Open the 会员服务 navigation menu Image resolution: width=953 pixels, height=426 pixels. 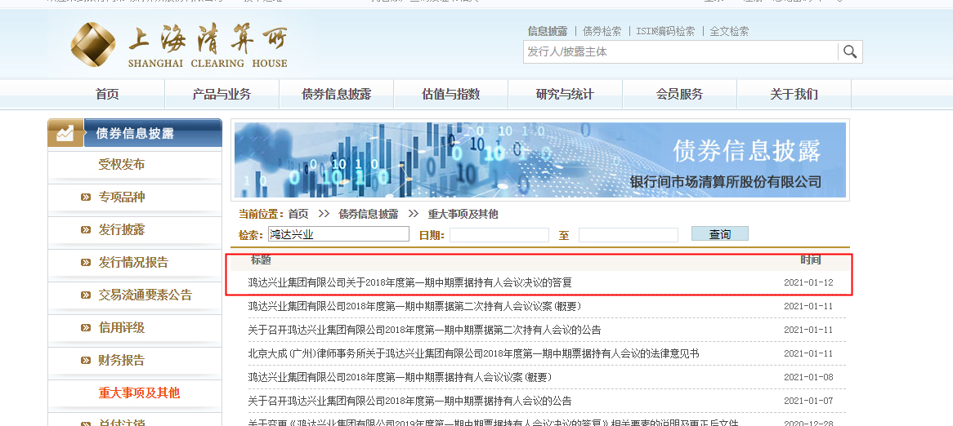tap(679, 94)
